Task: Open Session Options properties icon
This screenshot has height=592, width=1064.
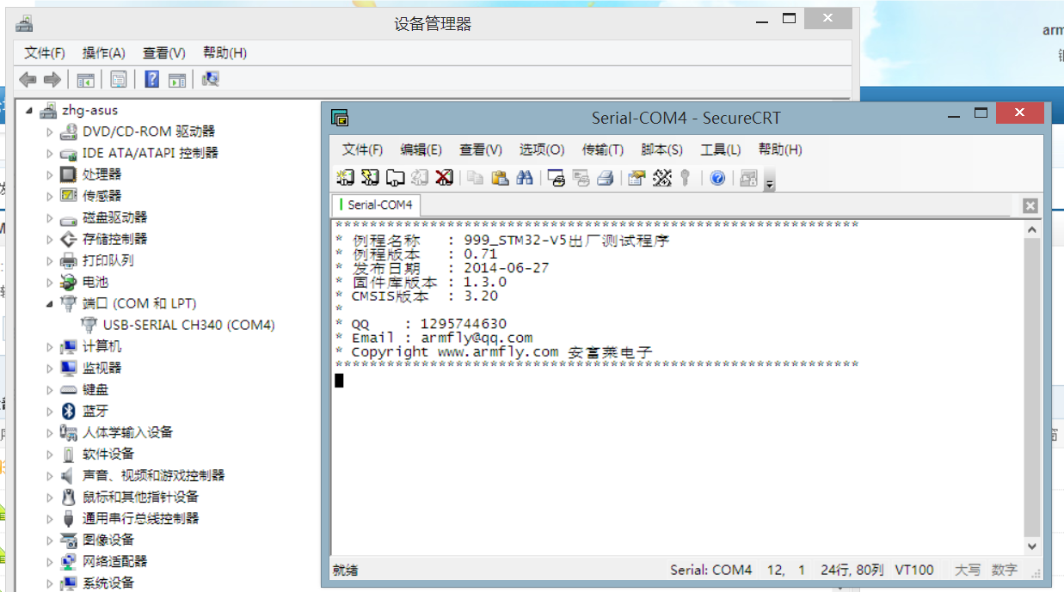Action: [637, 178]
